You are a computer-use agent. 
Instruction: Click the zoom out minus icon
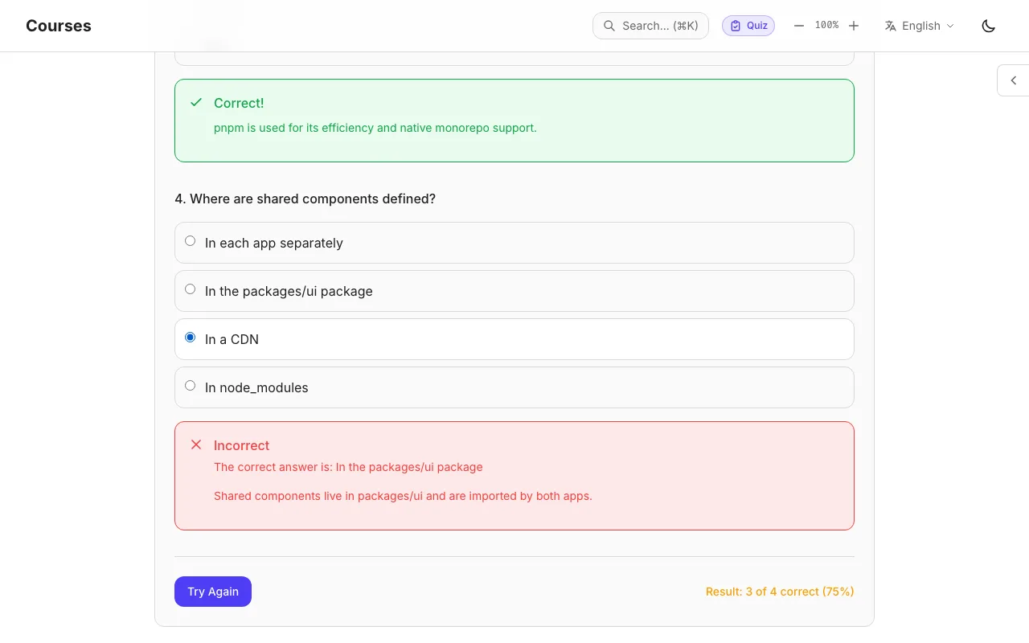pos(799,26)
